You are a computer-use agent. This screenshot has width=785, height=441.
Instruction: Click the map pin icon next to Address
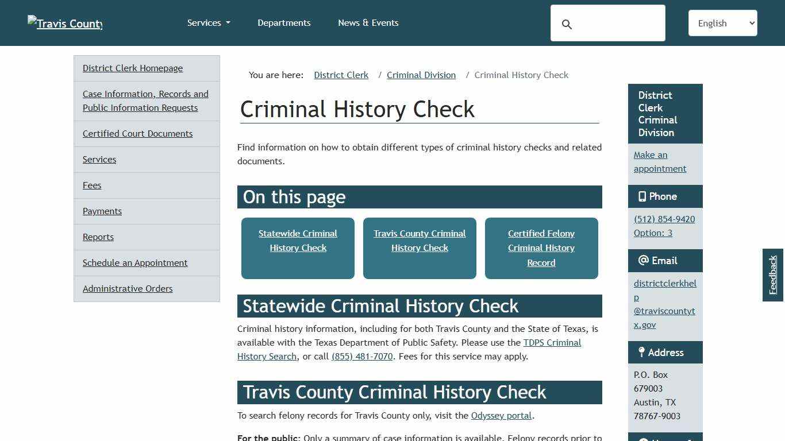[x=641, y=352]
